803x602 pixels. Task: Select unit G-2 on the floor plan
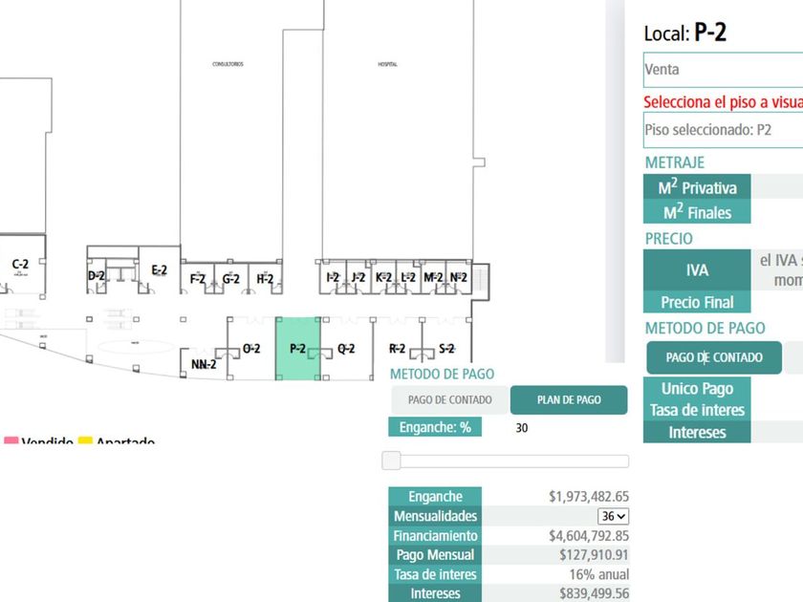point(231,279)
